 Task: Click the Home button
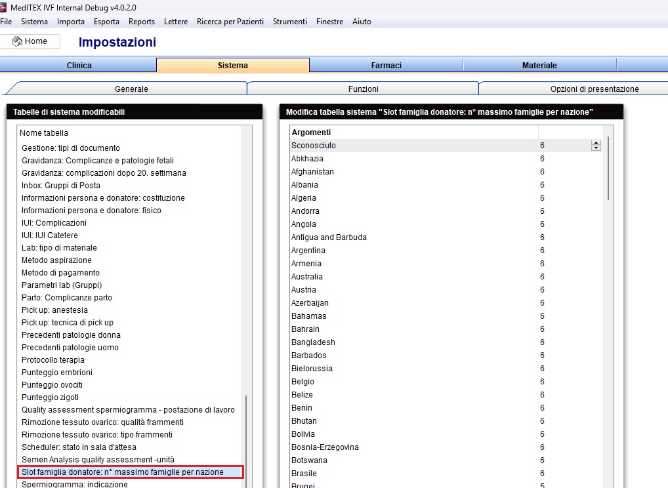[30, 41]
